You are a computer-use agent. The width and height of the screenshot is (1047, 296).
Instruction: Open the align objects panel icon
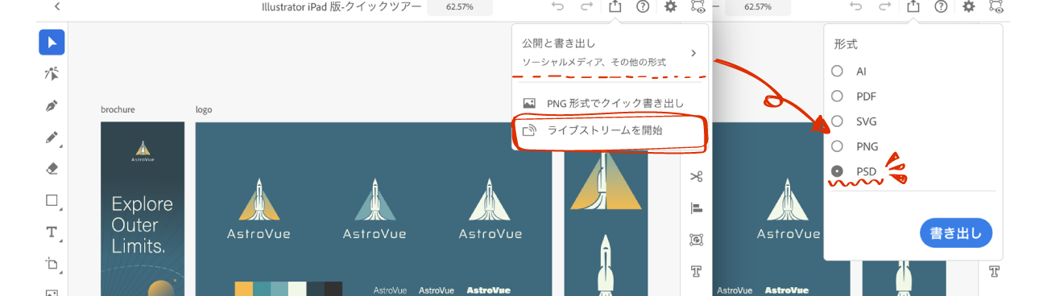[x=697, y=208]
